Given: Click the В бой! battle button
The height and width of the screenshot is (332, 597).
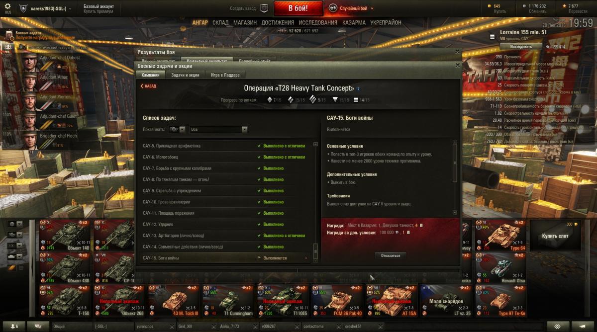Looking at the screenshot, I should tap(298, 8).
